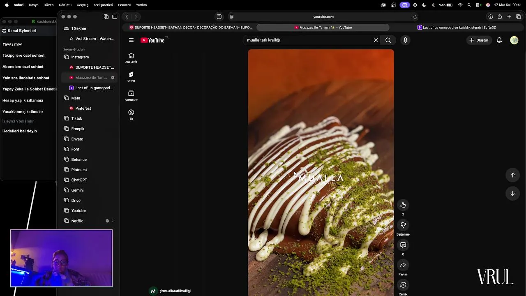Go to Ana Sayfa in YouTube sidebar
The height and width of the screenshot is (296, 526).
click(x=131, y=58)
